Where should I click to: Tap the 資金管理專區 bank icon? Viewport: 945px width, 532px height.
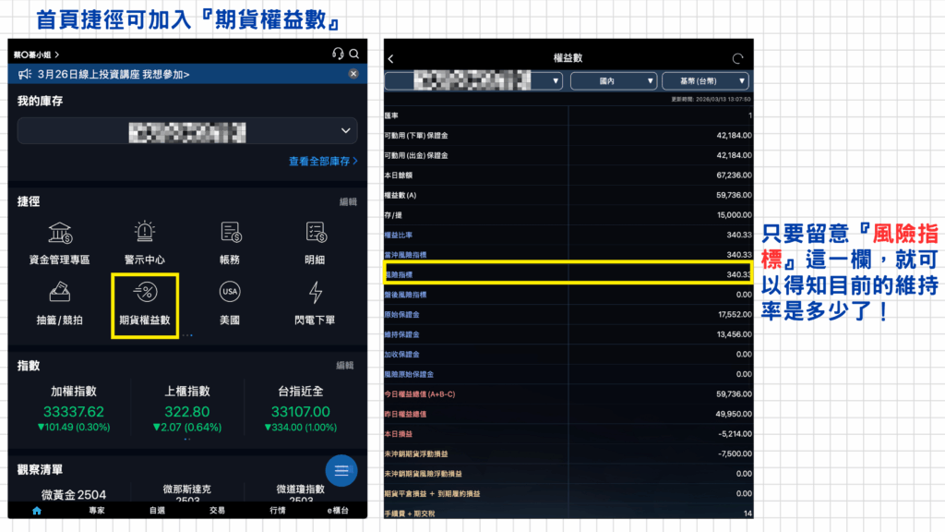click(x=61, y=233)
